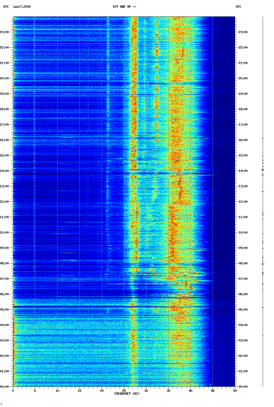Image resolution: width=274 pixels, height=407 pixels.
Task: Click the 10 tick label on frequency axis
Action: 57,391
